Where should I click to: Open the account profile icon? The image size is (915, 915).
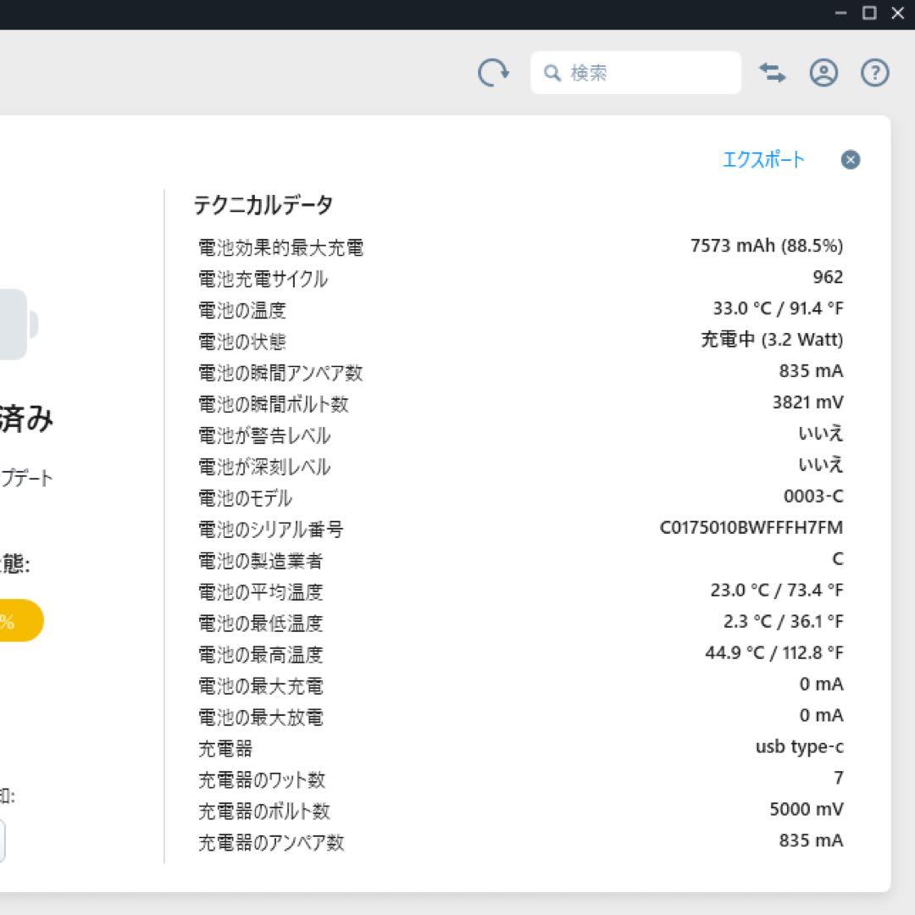pyautogui.click(x=823, y=73)
